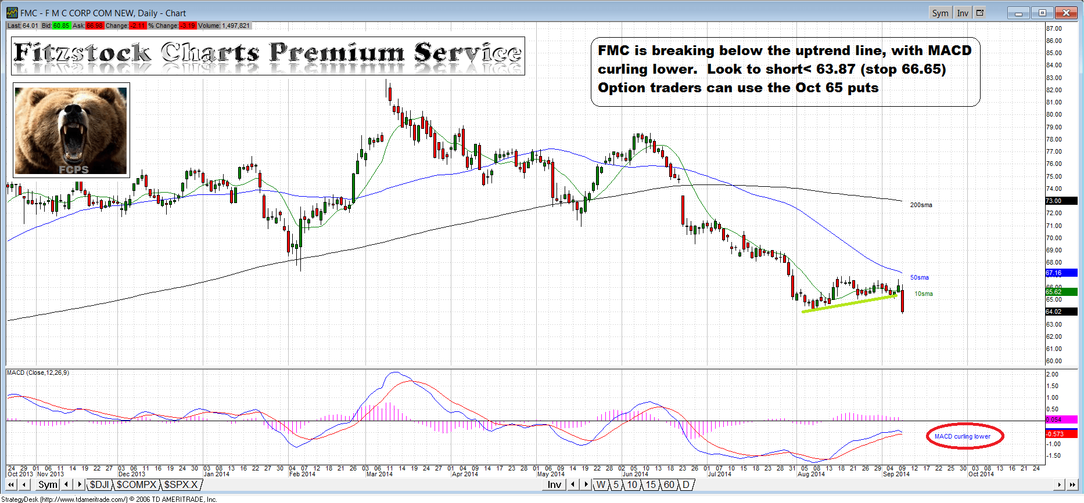Switch to the $COMPX symbol tab
This screenshot has width=1084, height=503.
pos(137,484)
